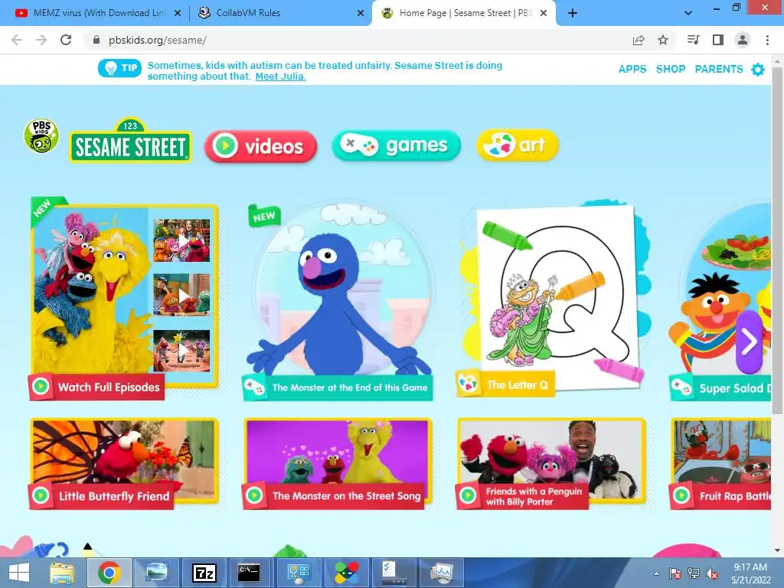Screen dimensions: 784x588
Task: Play Friends with a Penguin with Billy Porter
Action: [551, 463]
